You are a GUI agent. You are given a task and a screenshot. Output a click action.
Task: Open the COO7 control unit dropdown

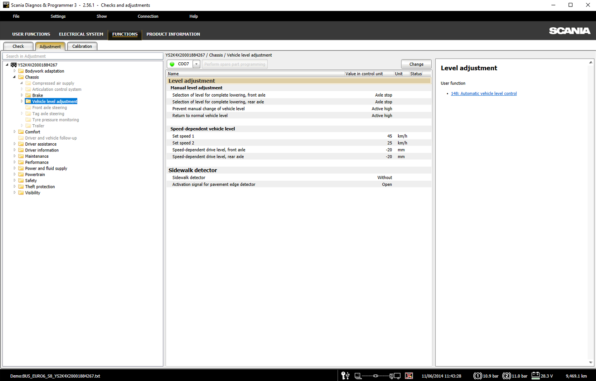(196, 64)
